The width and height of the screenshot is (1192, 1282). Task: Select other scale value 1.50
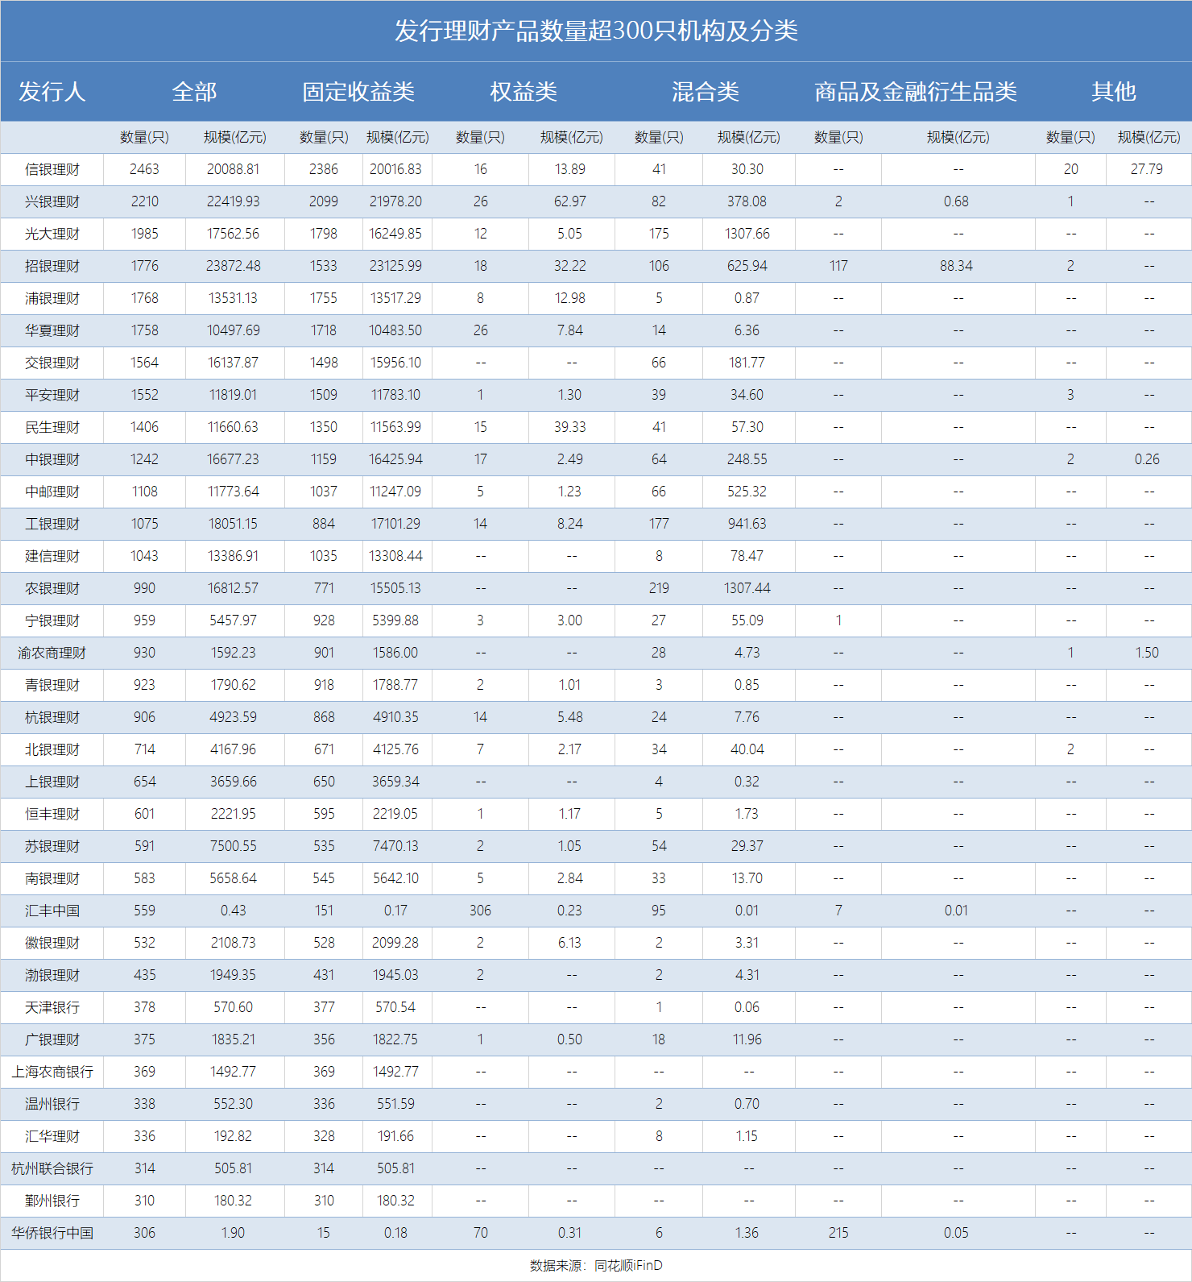pos(1147,653)
